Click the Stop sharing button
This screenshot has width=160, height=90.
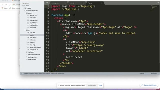coord(92,85)
